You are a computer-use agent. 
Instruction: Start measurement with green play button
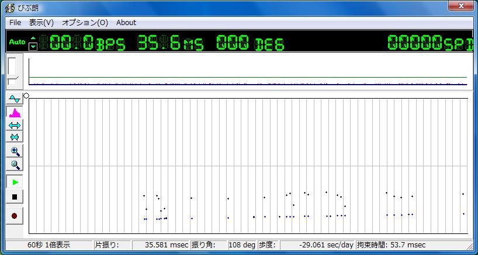(15, 182)
